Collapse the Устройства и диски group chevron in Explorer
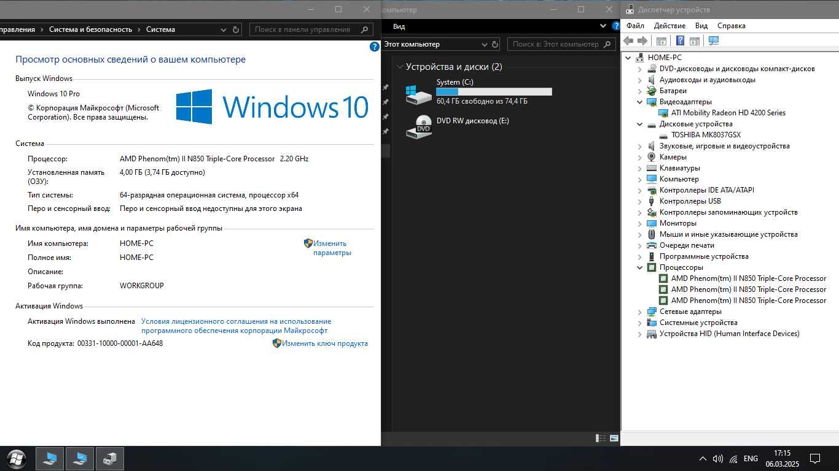This screenshot has height=471, width=839. point(400,67)
